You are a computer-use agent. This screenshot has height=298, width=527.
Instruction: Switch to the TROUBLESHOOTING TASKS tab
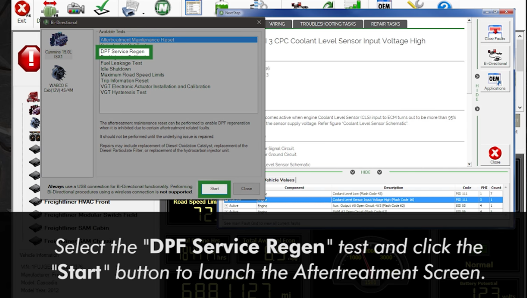(328, 24)
